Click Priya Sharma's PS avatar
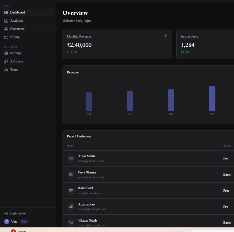The width and height of the screenshot is (234, 232). [x=71, y=174]
